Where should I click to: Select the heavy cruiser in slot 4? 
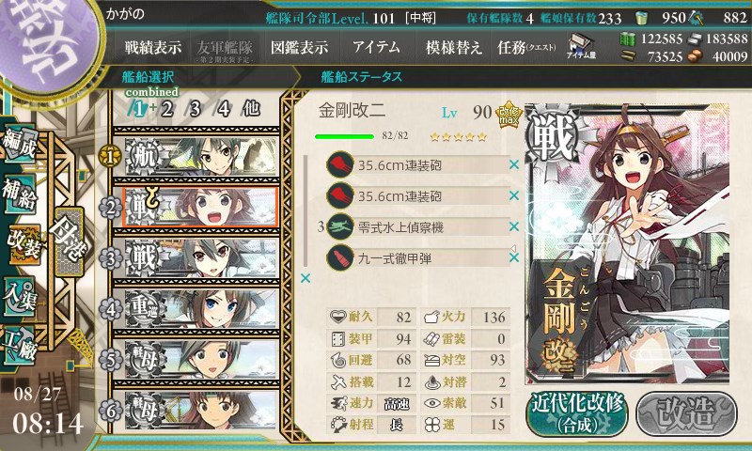tap(201, 309)
